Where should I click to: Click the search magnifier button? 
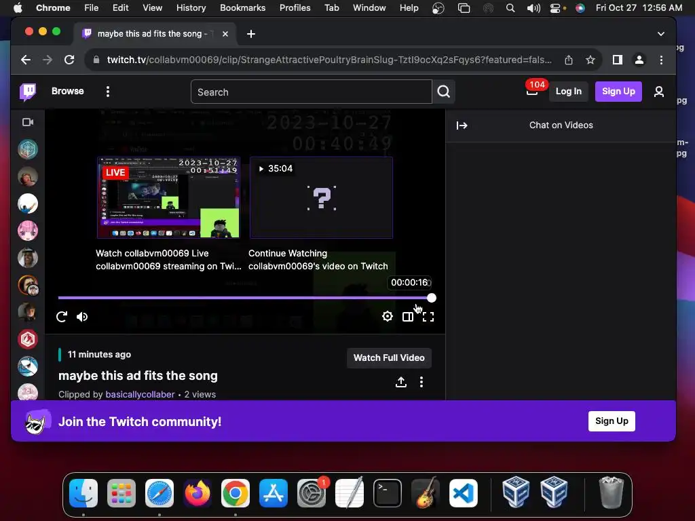pos(444,92)
